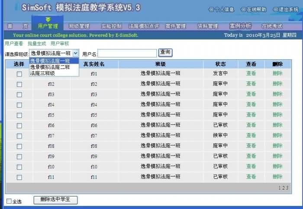Open 在线帮助 in the top header
303x209 pixels.
(254, 9)
